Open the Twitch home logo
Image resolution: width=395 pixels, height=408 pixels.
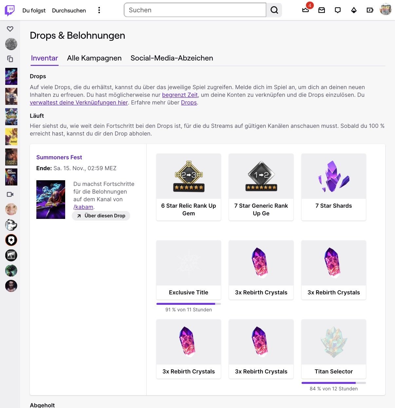coord(10,10)
